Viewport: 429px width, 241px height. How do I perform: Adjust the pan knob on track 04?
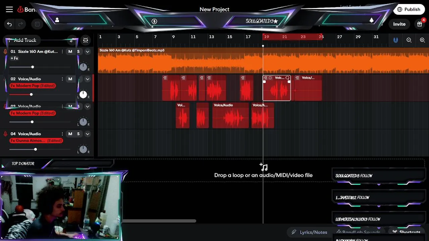(83, 149)
